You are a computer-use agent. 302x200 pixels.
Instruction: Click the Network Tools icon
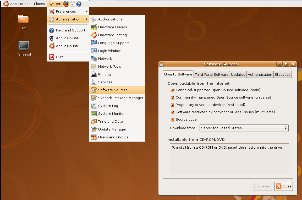pyautogui.click(x=94, y=67)
